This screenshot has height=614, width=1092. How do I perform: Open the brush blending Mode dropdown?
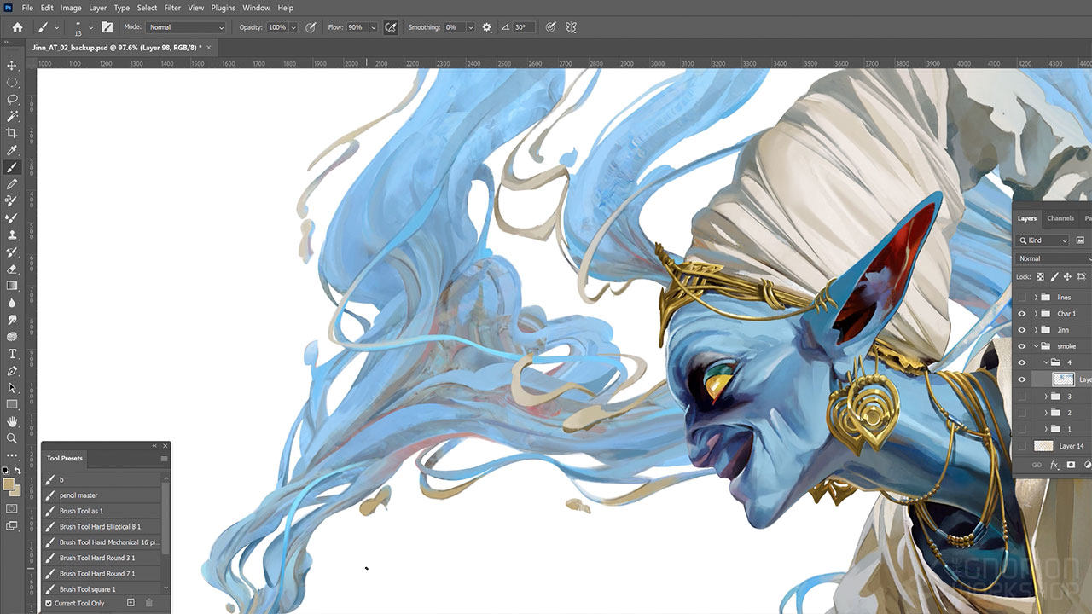(186, 27)
